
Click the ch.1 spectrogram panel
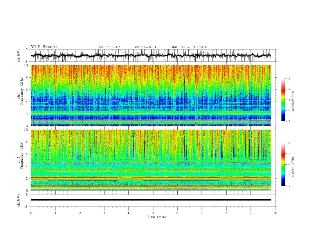pos(151,95)
